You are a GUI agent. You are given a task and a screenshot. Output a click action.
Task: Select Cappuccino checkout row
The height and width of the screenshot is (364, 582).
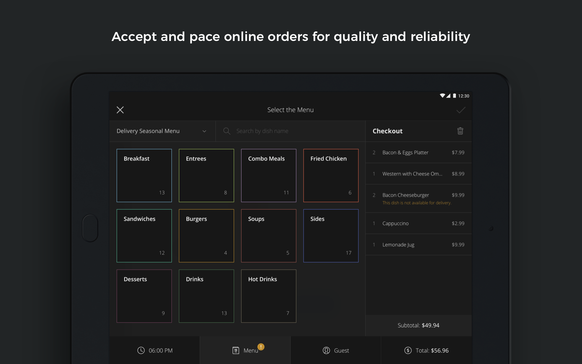(419, 223)
